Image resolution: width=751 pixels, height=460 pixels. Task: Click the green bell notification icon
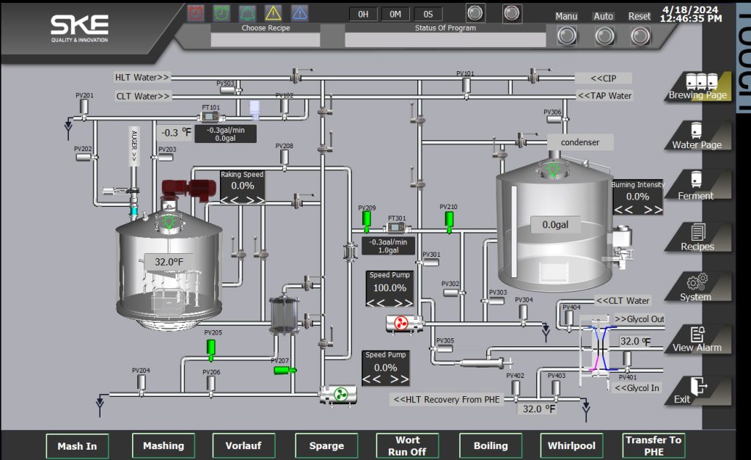[x=246, y=12]
